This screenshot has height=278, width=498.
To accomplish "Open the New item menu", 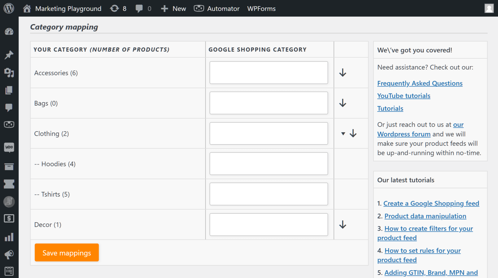I will (173, 8).
